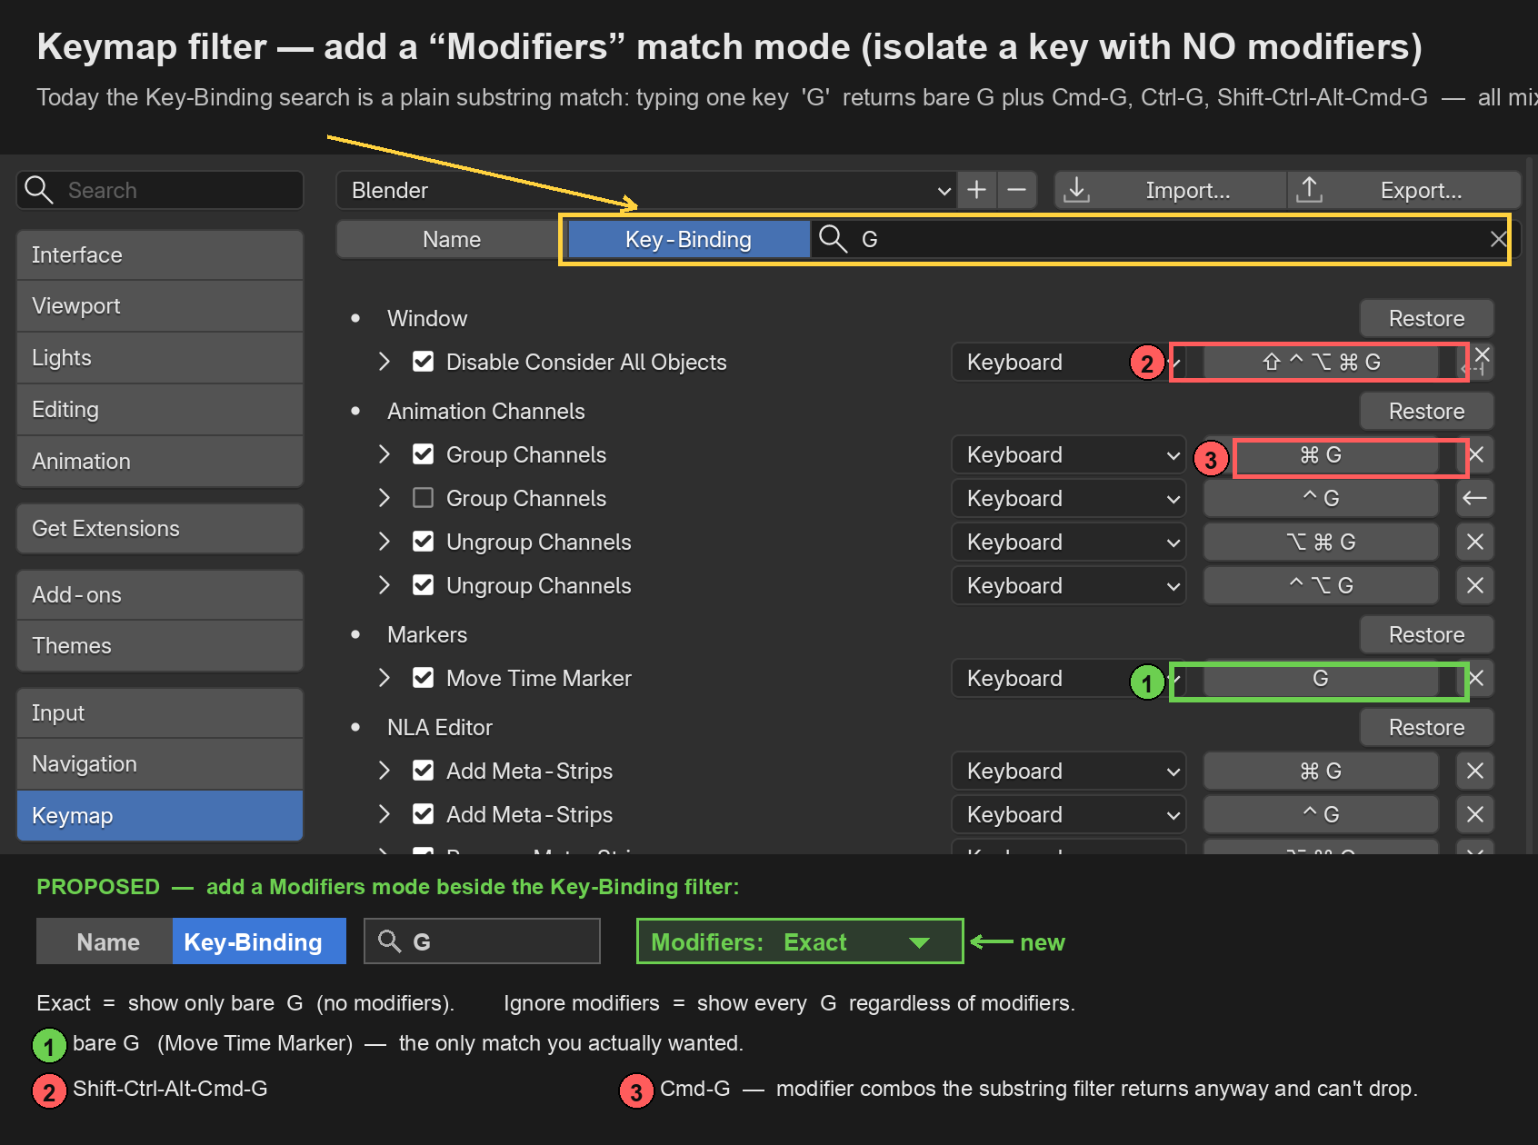The image size is (1538, 1145).
Task: Remove the checked Group Channels Cmd-G item
Action: point(1476,454)
